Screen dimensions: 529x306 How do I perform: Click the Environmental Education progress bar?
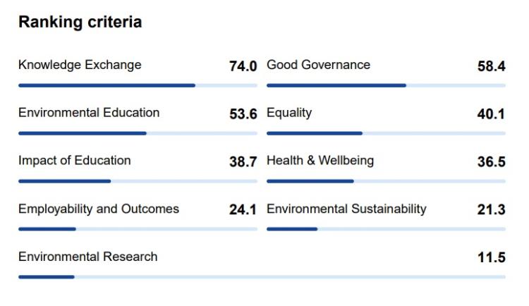pyautogui.click(x=138, y=133)
